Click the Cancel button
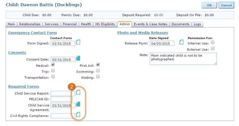 (x=226, y=5)
